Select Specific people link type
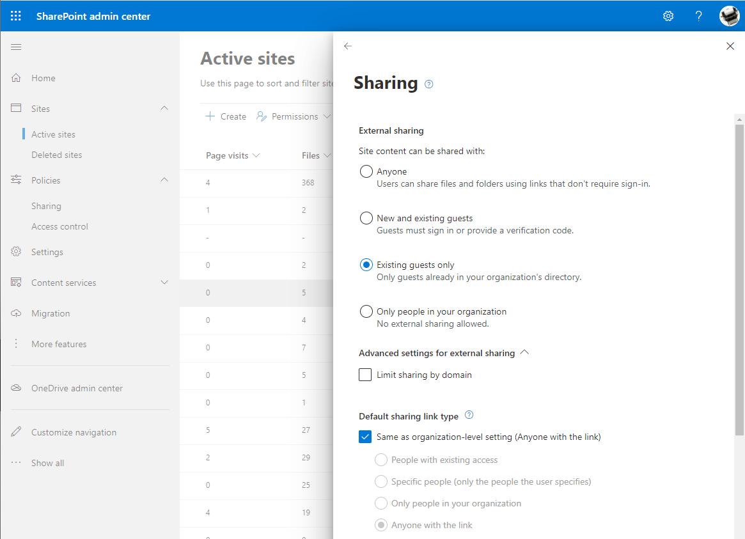Viewport: 745px width, 539px height. [381, 481]
